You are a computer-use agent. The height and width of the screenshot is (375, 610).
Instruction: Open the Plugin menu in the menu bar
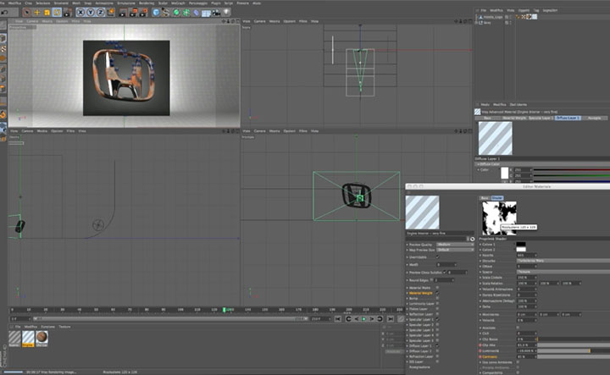tap(215, 3)
